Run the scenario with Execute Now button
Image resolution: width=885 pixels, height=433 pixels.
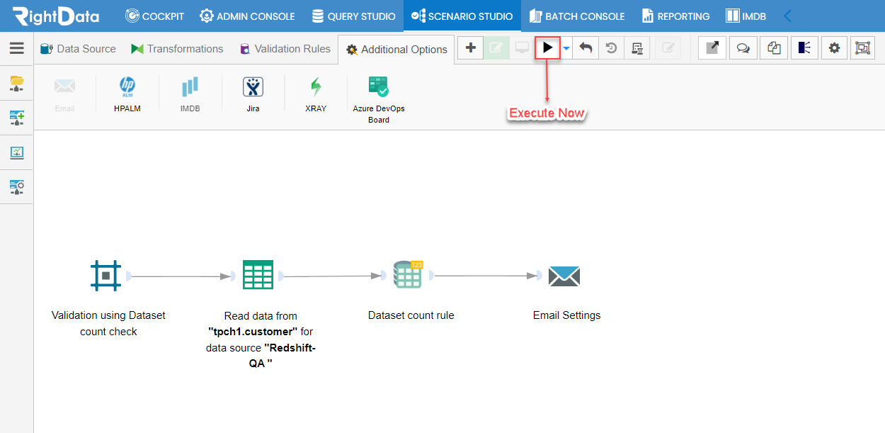click(x=547, y=47)
